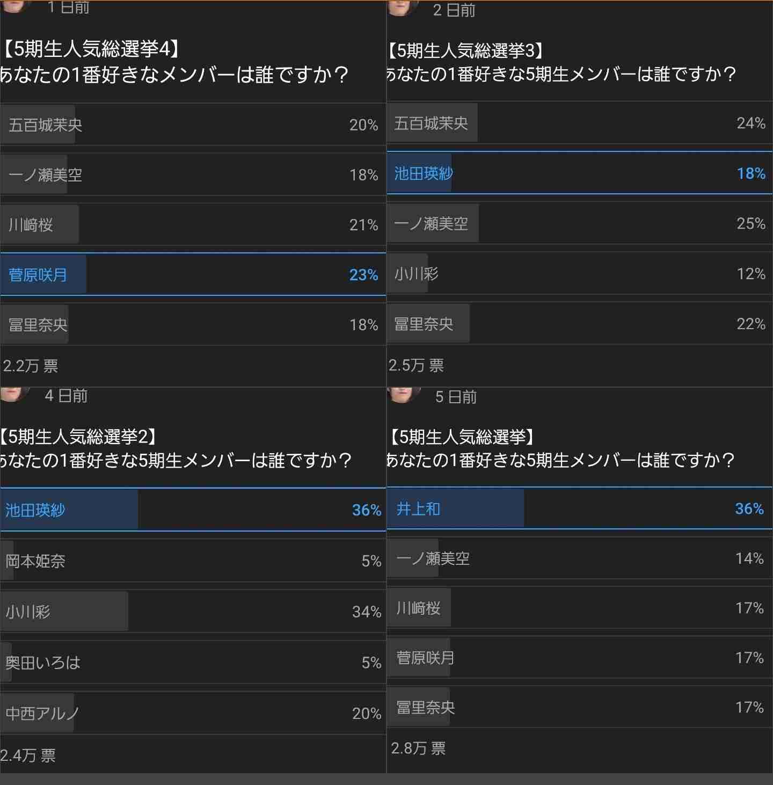Choose 小川彩 34% in poll 2
The image size is (773, 785).
(193, 611)
